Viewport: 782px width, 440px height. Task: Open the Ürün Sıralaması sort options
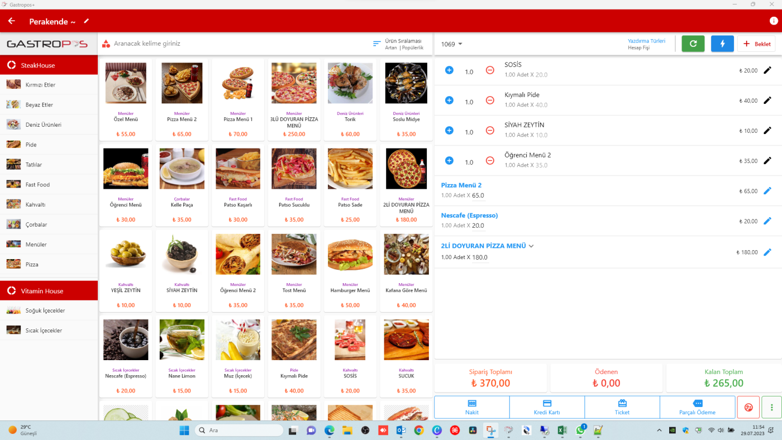click(398, 44)
